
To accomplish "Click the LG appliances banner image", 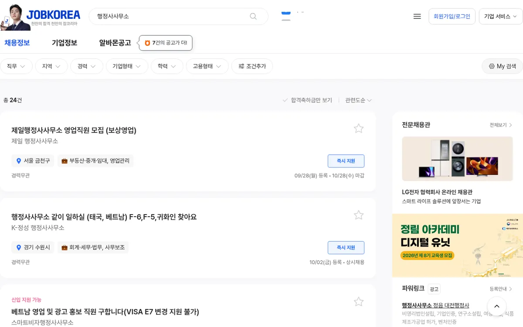I will [457, 159].
